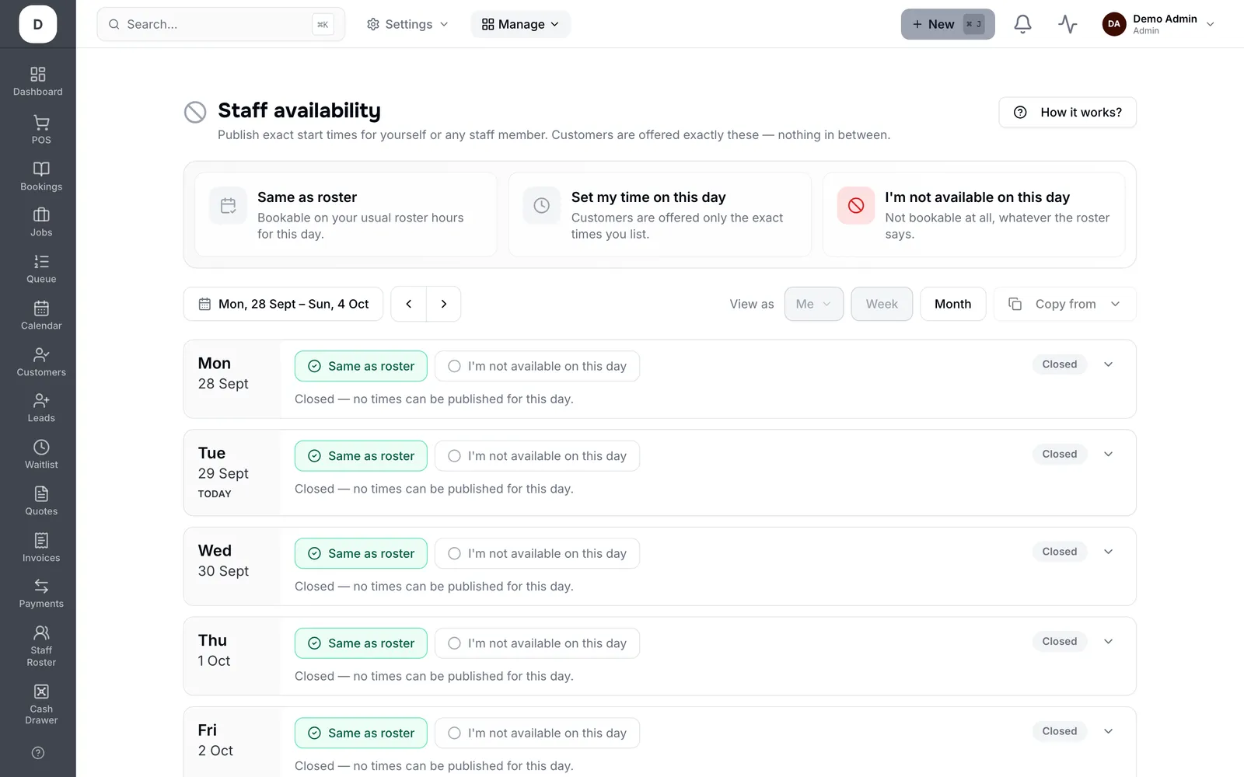The image size is (1244, 777).
Task: Mark Thu 1 Oct as not available
Action: click(537, 643)
